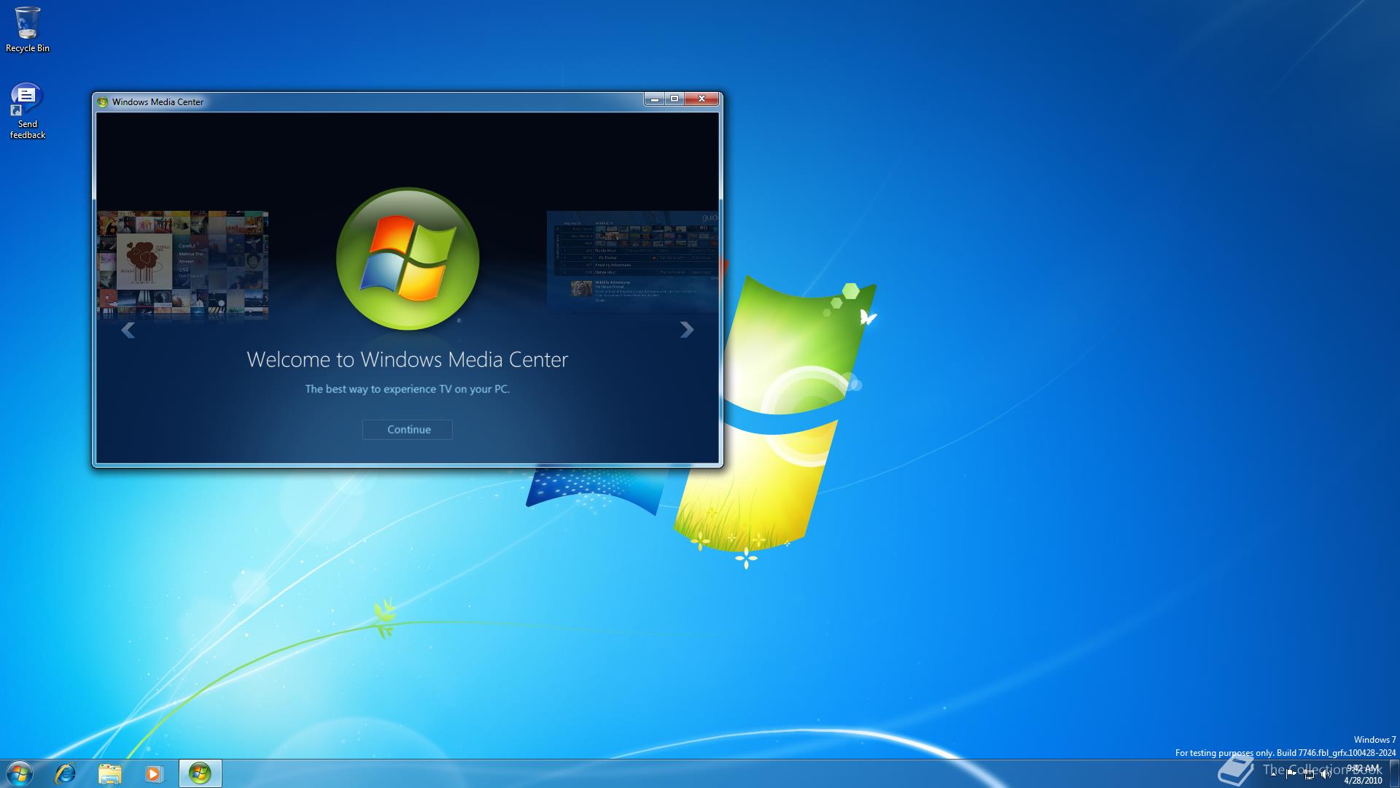1400x788 pixels.
Task: Select the Windows Media Center taskbar button
Action: [200, 773]
